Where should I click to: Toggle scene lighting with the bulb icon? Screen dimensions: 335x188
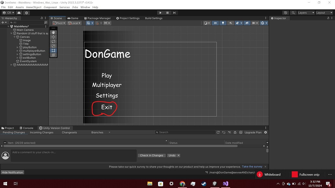click(223, 23)
